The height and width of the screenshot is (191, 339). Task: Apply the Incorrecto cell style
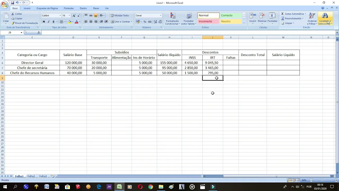208,21
